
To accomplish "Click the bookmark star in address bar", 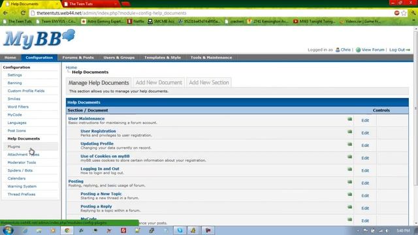I will pos(404,13).
